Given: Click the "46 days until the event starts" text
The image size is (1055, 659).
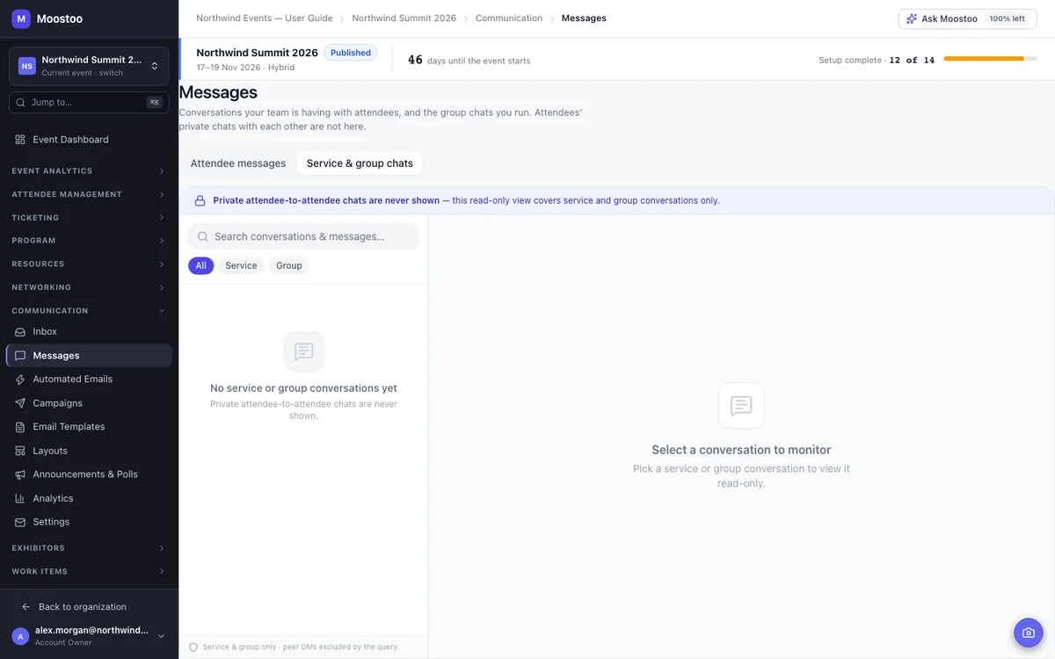Looking at the screenshot, I should point(469,61).
